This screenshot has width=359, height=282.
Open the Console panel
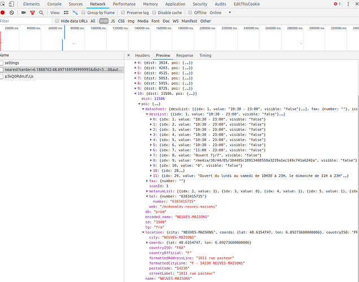click(54, 4)
